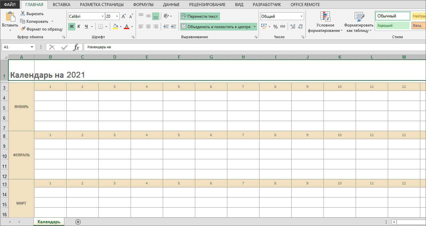Click the increase font size icon
Image resolution: width=426 pixels, height=226 pixels.
tap(124, 16)
